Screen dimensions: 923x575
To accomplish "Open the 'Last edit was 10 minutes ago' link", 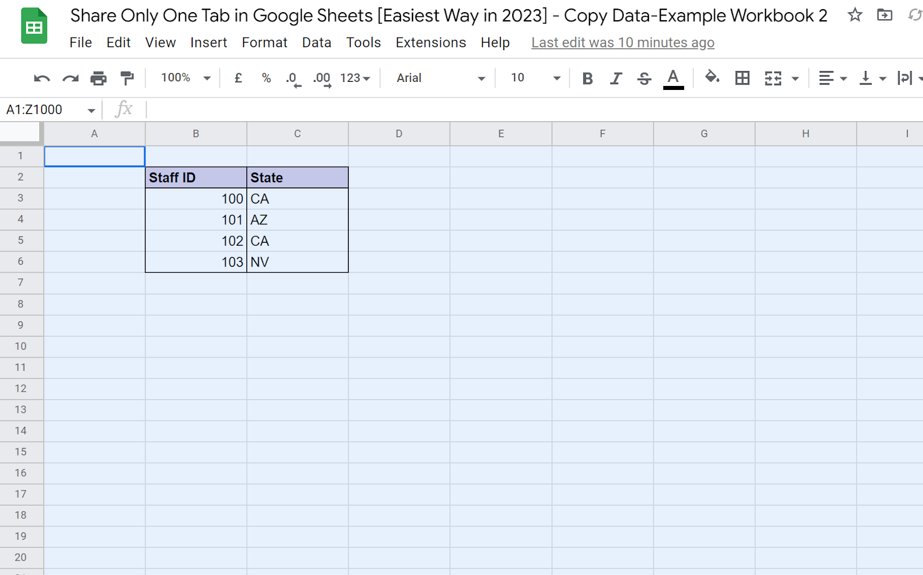I will pyautogui.click(x=622, y=43).
